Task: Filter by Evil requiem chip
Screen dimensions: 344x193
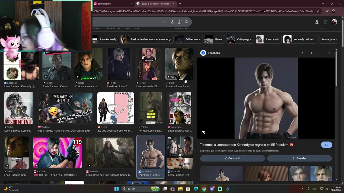Action: 189,39
